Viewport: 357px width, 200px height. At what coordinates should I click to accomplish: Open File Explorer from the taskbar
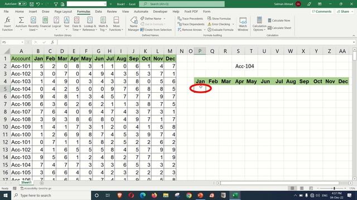pos(166,195)
